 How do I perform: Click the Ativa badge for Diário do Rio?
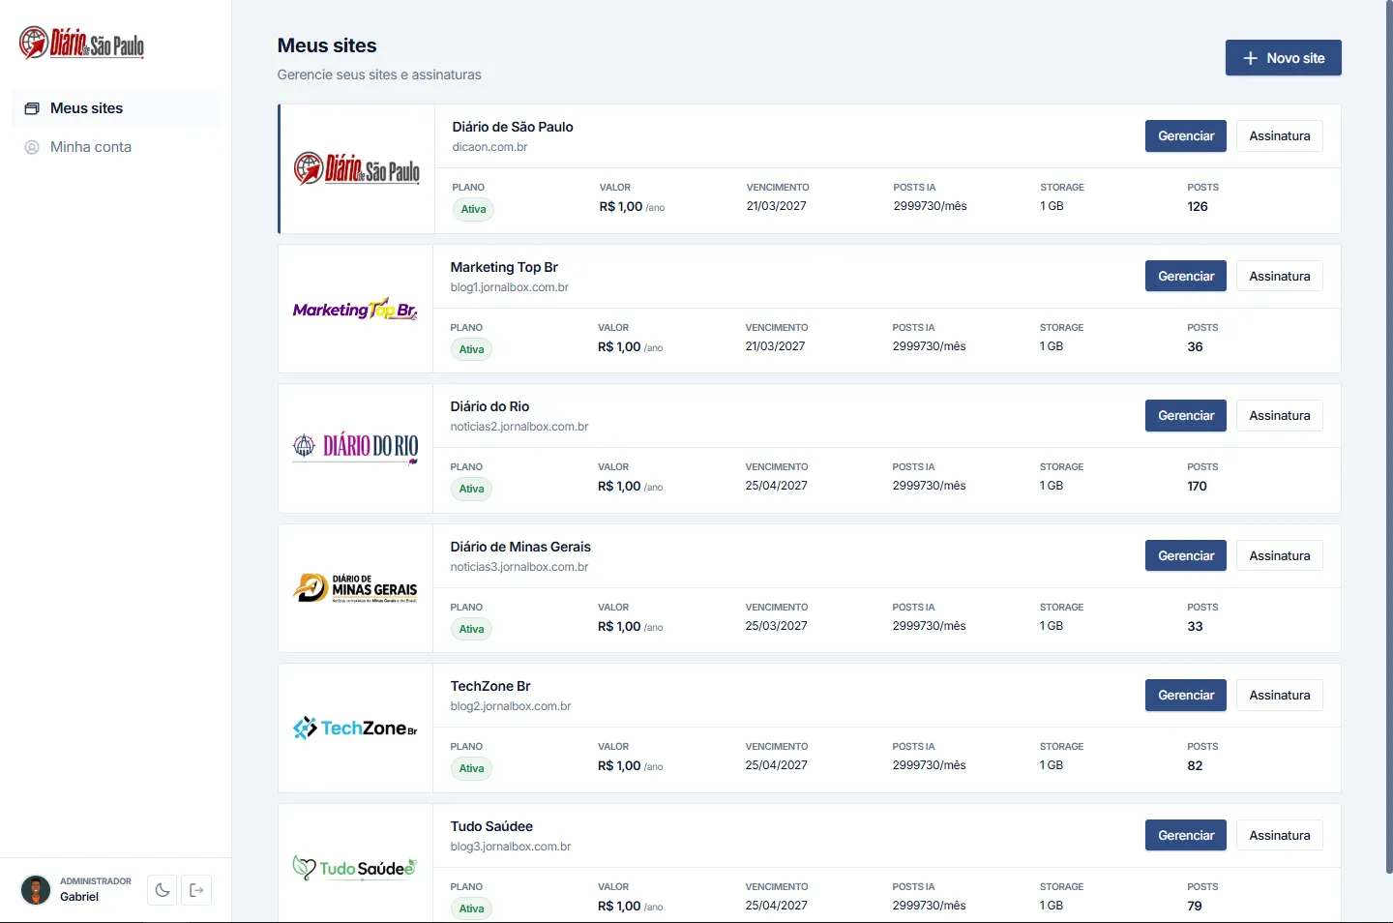(x=471, y=489)
